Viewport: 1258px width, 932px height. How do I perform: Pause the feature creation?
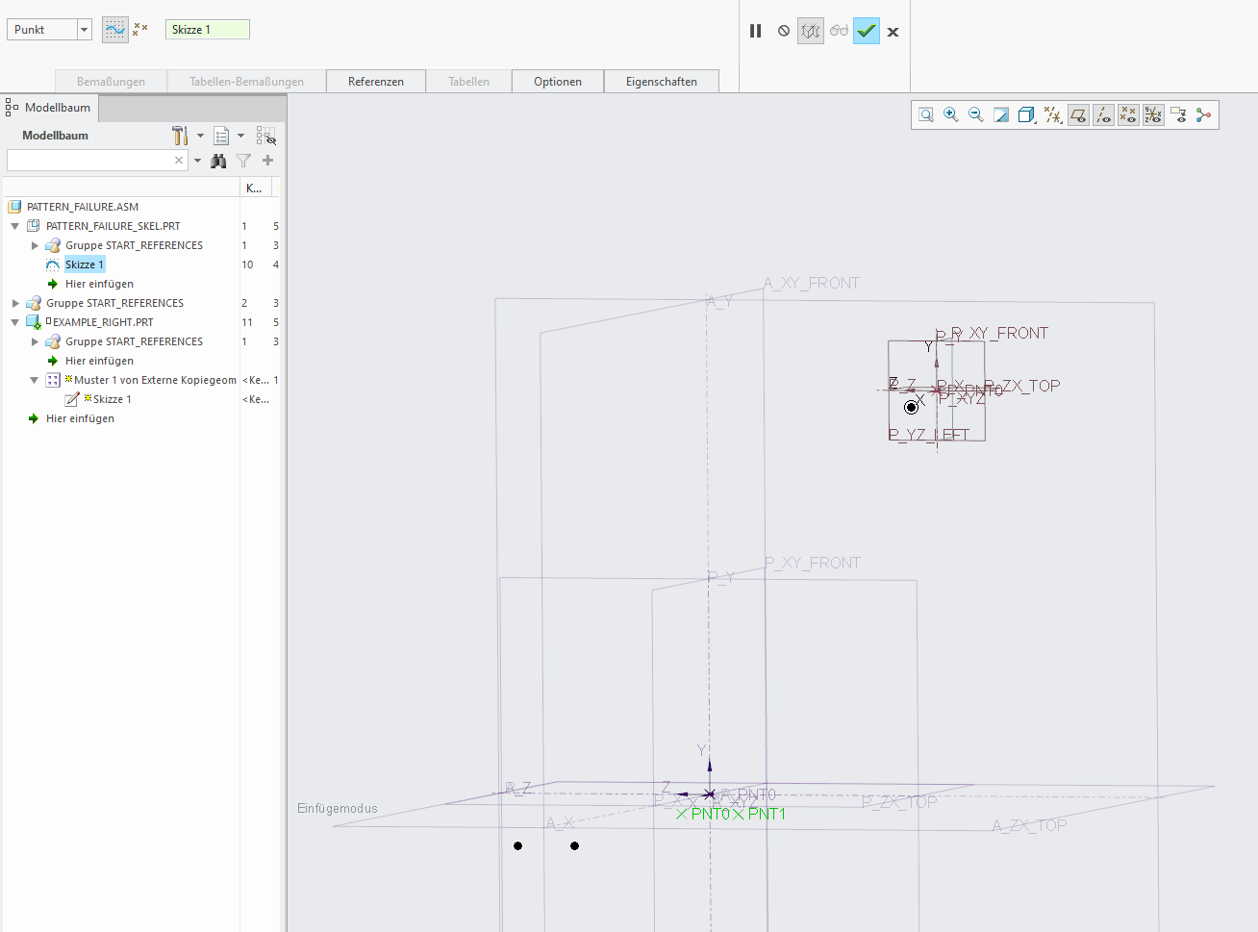point(756,31)
